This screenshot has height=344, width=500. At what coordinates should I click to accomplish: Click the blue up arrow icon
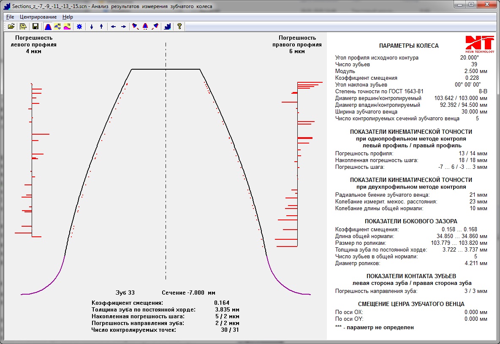click(101, 27)
